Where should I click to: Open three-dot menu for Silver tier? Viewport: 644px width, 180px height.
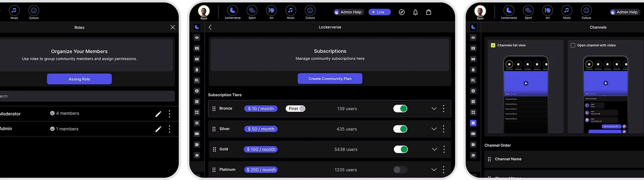443,129
